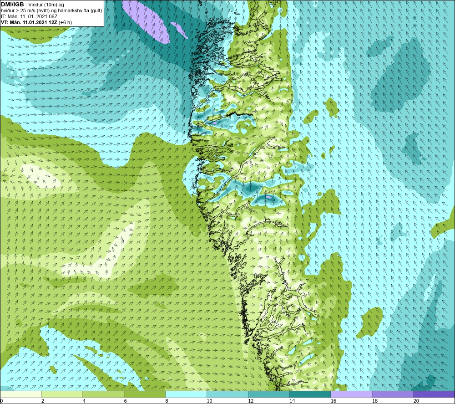Click the scale label '8'
The image size is (455, 404).
click(x=167, y=401)
